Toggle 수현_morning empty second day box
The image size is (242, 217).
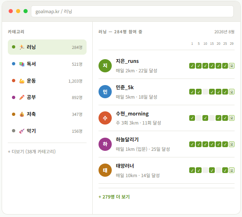pyautogui.click(x=199, y=118)
